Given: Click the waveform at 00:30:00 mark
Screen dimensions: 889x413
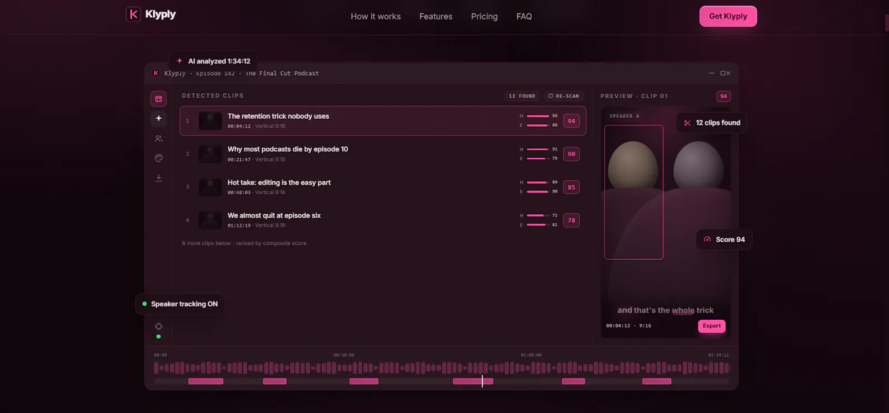Looking at the screenshot, I should coord(344,367).
